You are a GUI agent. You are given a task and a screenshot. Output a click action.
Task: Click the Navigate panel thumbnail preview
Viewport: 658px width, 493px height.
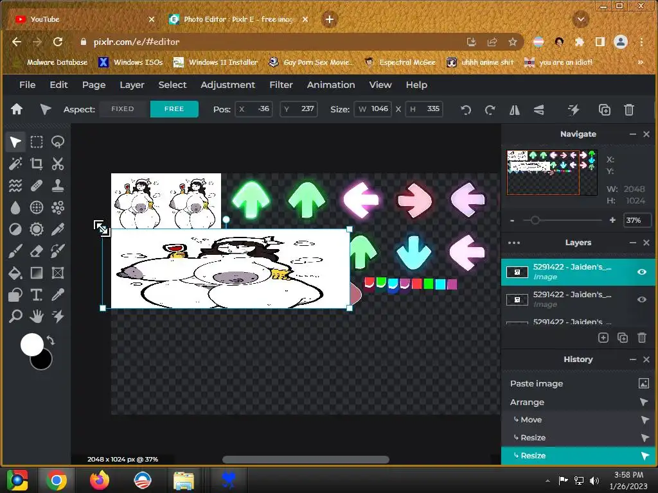coord(552,173)
